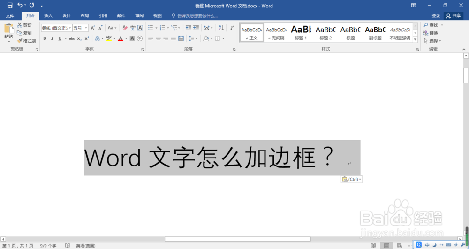Image resolution: width=469 pixels, height=249 pixels.
Task: Apply character shading icon
Action: (132, 38)
